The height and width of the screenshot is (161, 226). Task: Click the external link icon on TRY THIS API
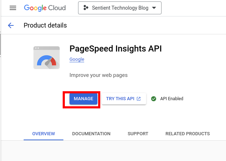(139, 99)
